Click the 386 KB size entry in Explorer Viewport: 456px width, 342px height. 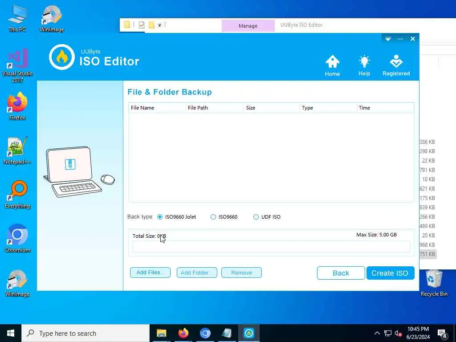coord(427,142)
